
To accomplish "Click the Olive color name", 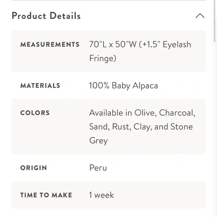I will pos(146,113).
